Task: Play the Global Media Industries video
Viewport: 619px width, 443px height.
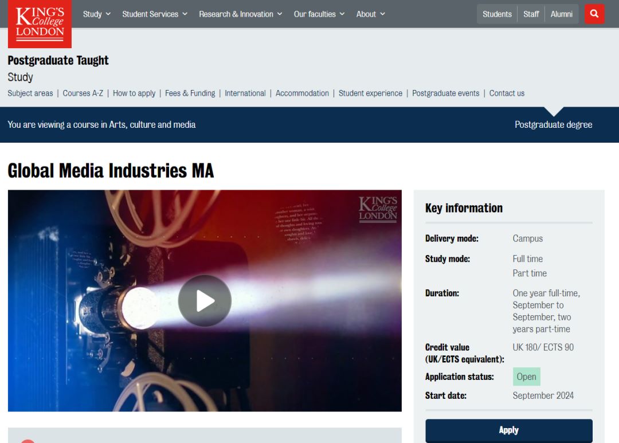Action: coord(205,301)
